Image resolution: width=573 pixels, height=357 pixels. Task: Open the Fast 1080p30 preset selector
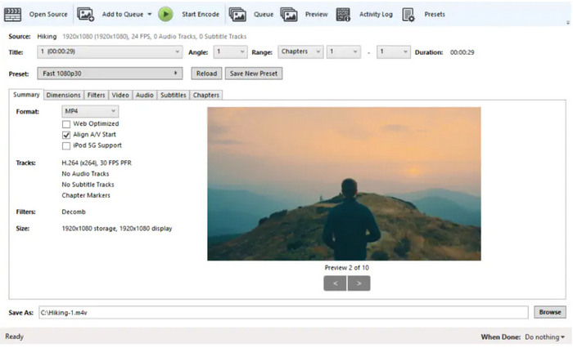pos(110,74)
